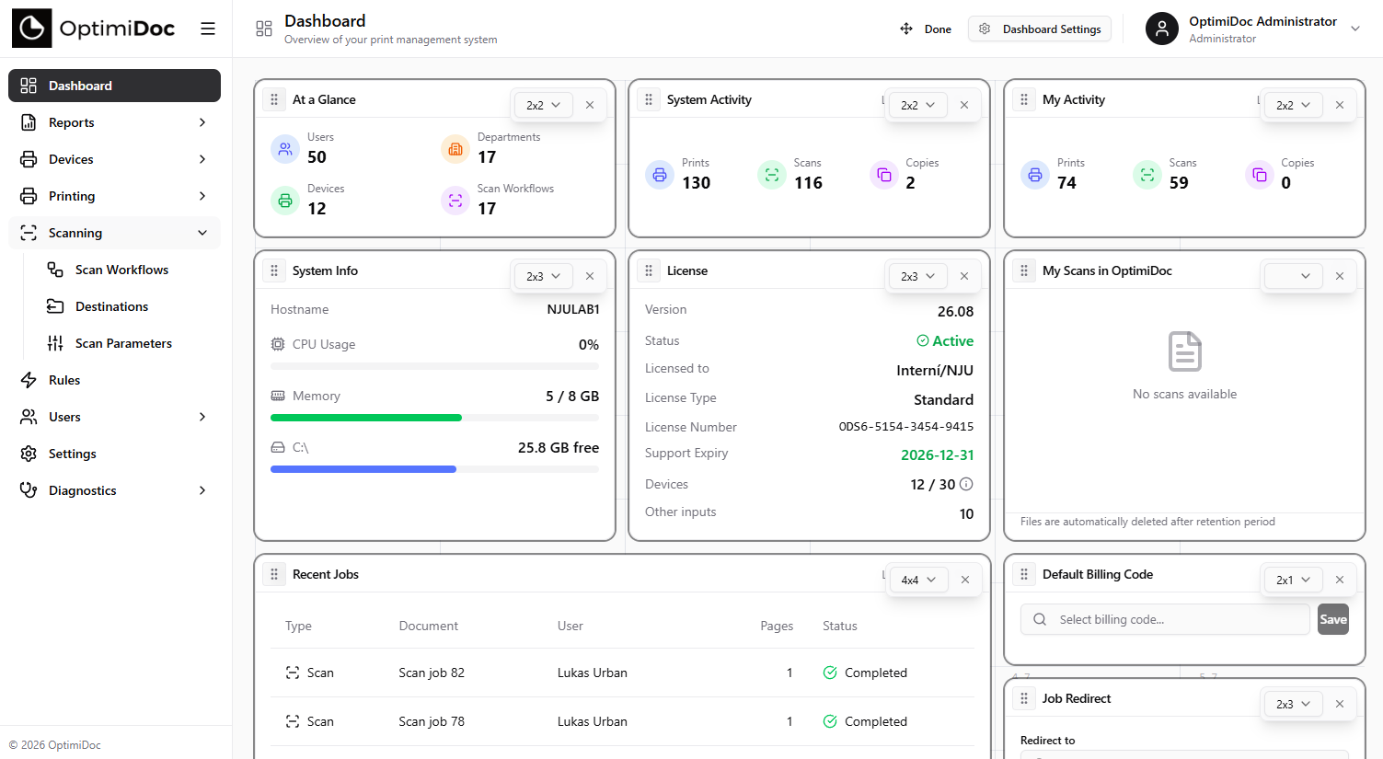Image resolution: width=1383 pixels, height=759 pixels.
Task: Expand the Users sidebar menu
Action: 114,417
